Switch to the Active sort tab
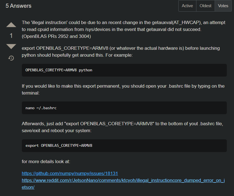234x196 pixels. pyautogui.click(x=187, y=6)
